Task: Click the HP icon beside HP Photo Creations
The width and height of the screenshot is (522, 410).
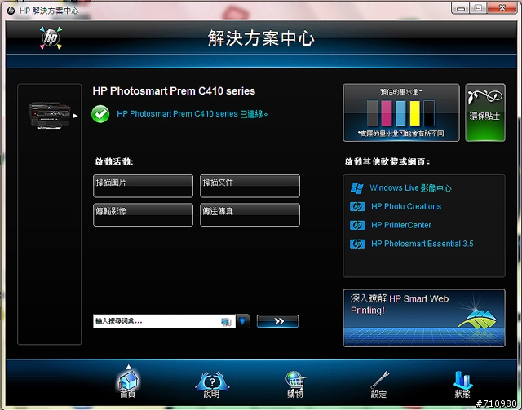Action: (357, 207)
